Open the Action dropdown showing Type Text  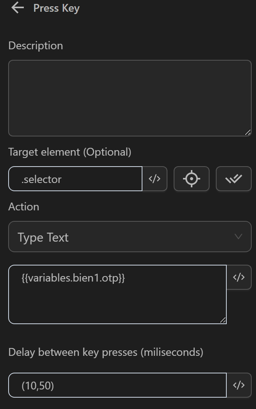pos(125,237)
